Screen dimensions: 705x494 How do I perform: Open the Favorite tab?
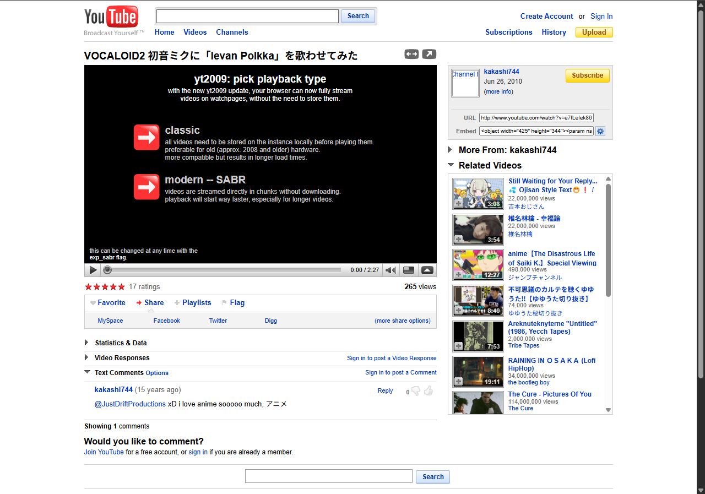click(x=112, y=302)
